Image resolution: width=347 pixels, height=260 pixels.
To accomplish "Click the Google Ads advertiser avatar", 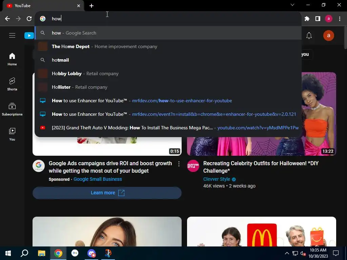I will [39, 166].
